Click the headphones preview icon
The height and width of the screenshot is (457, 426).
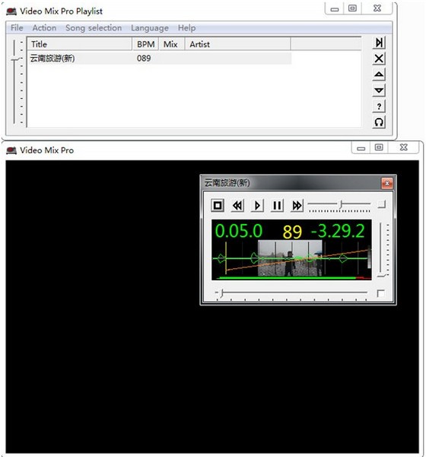[379, 122]
